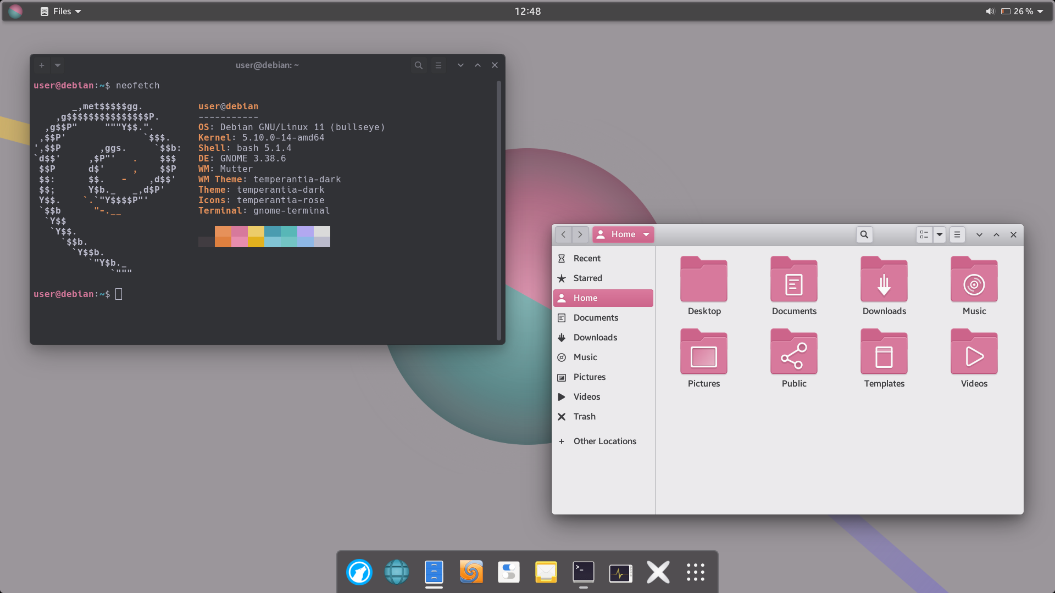The image size is (1055, 593).
Task: Click the volume icon in top bar
Action: click(990, 11)
